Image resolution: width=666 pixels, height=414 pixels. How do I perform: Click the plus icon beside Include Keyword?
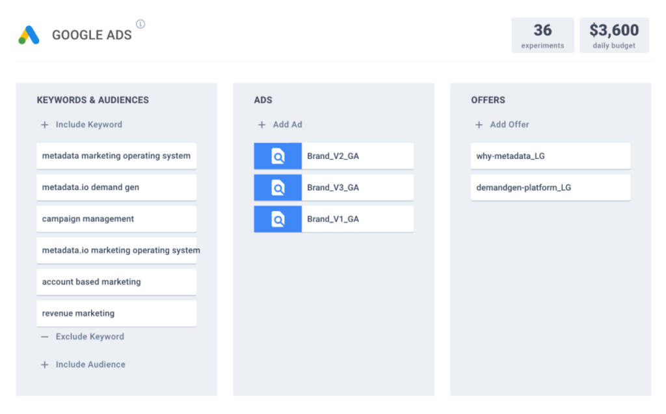(44, 124)
